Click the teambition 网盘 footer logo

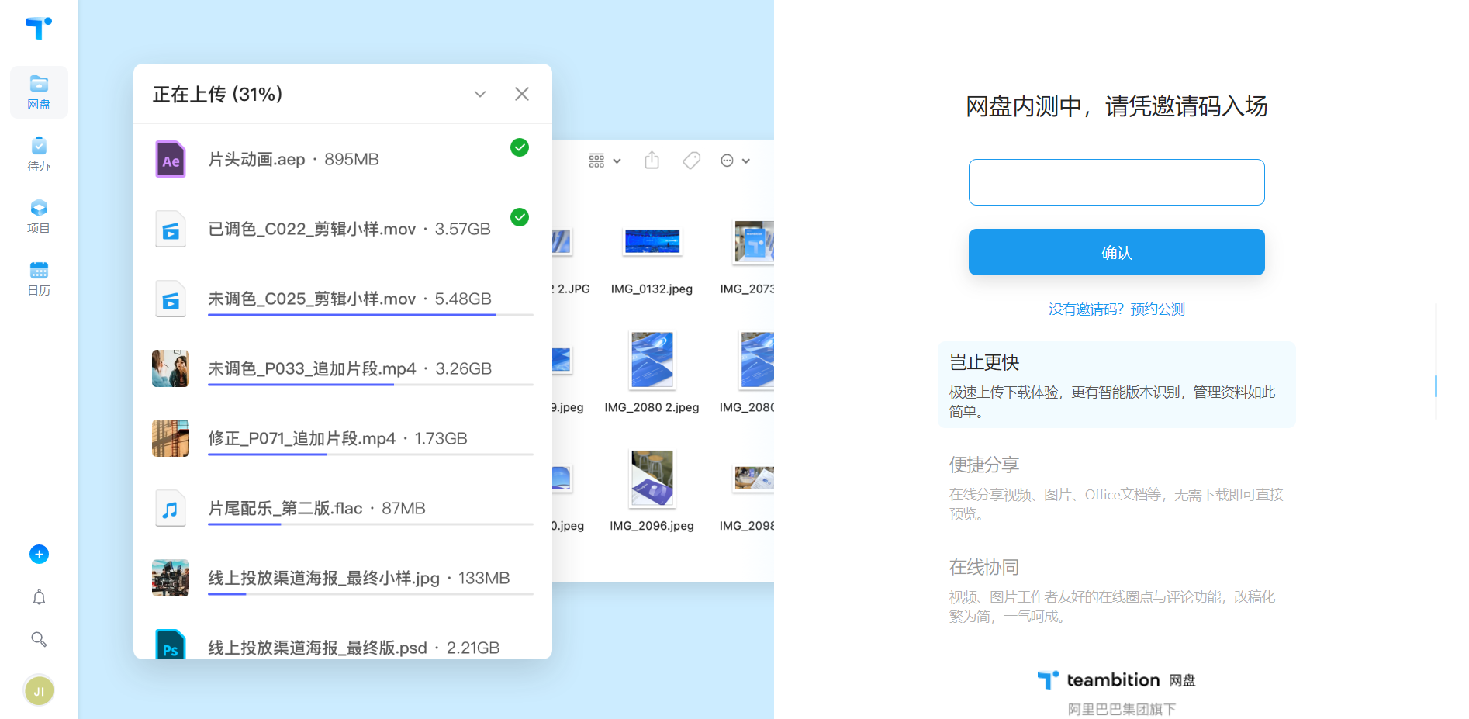[x=1117, y=680]
